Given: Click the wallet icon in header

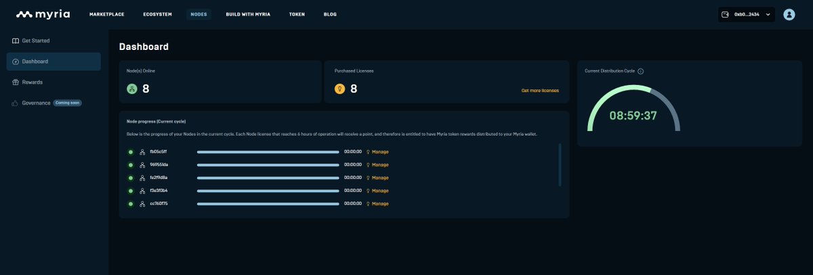Looking at the screenshot, I should pyautogui.click(x=726, y=14).
